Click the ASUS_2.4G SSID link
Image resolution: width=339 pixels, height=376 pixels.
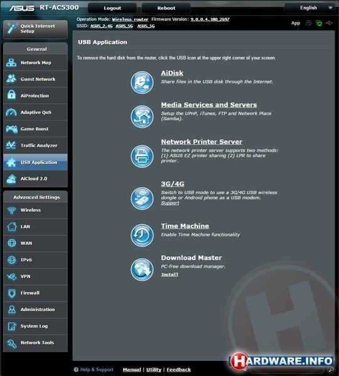(102, 26)
